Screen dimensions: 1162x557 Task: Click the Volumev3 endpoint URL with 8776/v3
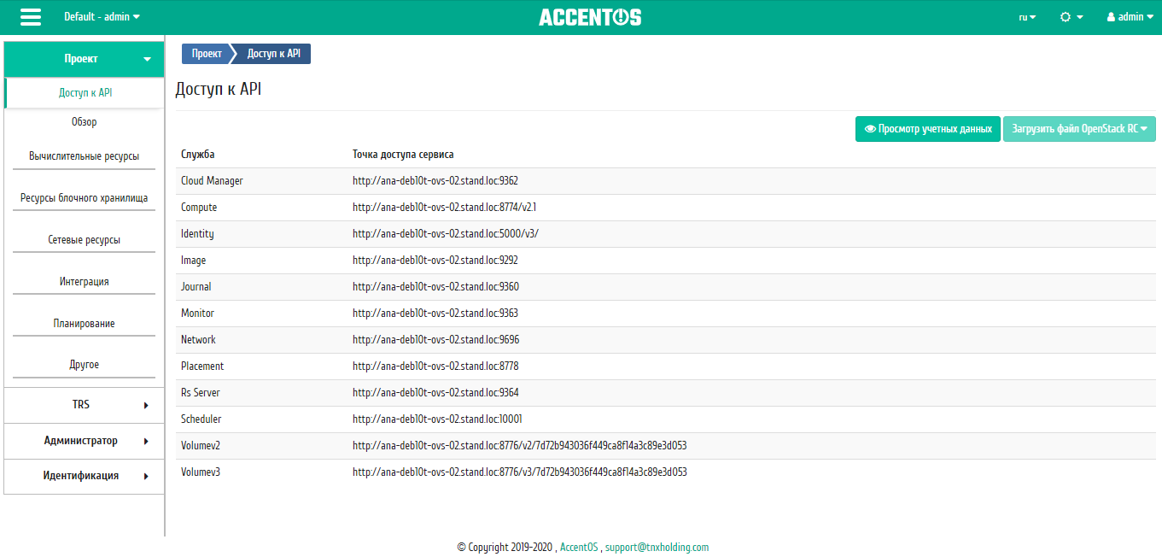point(520,472)
